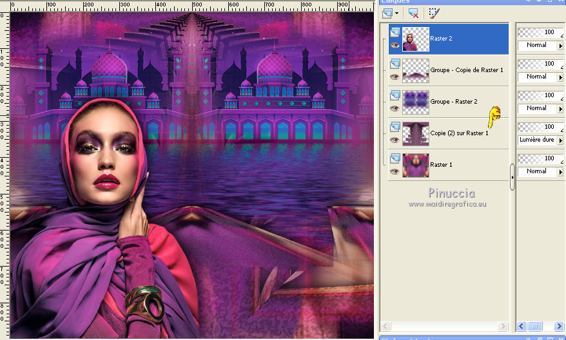Open blend mode arrow for Raster 1
The image size is (566, 340).
coord(561,172)
